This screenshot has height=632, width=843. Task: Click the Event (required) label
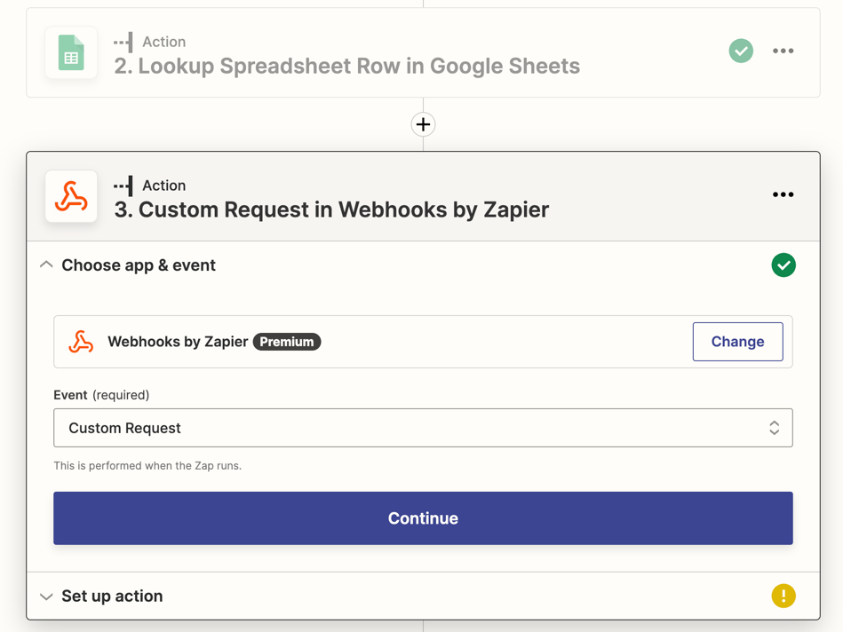point(101,395)
